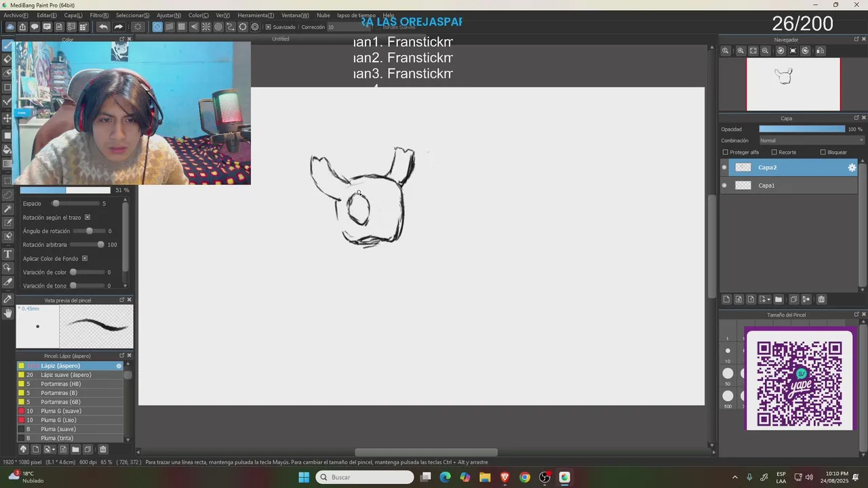Add new raster layer in Capa panel
The width and height of the screenshot is (868, 488).
click(x=726, y=300)
